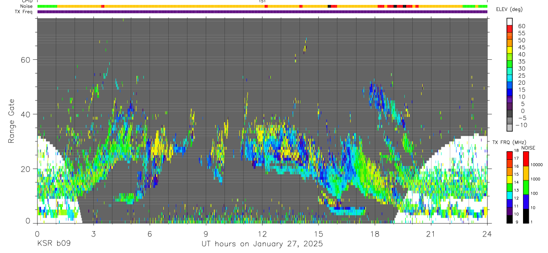This screenshot has height=253, width=548.
Task: Click the 21 hour tick label on the time axis
Action: pos(431,234)
